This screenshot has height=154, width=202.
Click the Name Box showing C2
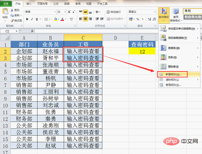point(7,31)
